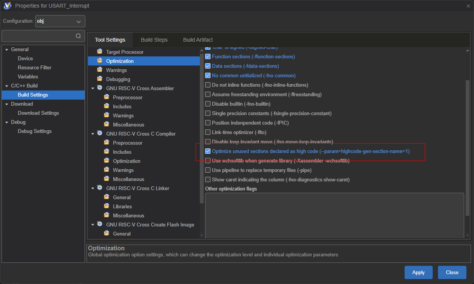Enable Show caret indicating the column

[x=208, y=179]
